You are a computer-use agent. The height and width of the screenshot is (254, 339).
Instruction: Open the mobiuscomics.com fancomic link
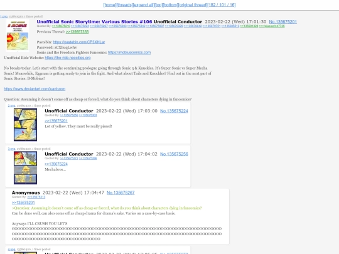[x=129, y=53]
